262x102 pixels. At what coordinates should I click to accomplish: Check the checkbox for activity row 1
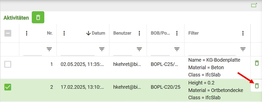[x=8, y=64]
